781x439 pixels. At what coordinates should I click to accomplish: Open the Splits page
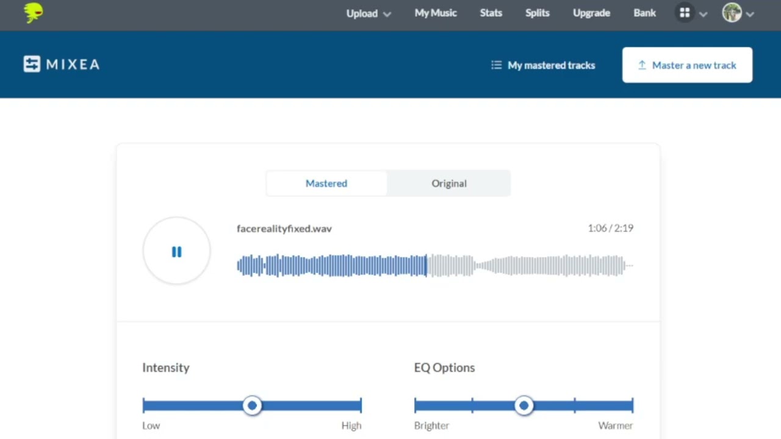pyautogui.click(x=538, y=13)
